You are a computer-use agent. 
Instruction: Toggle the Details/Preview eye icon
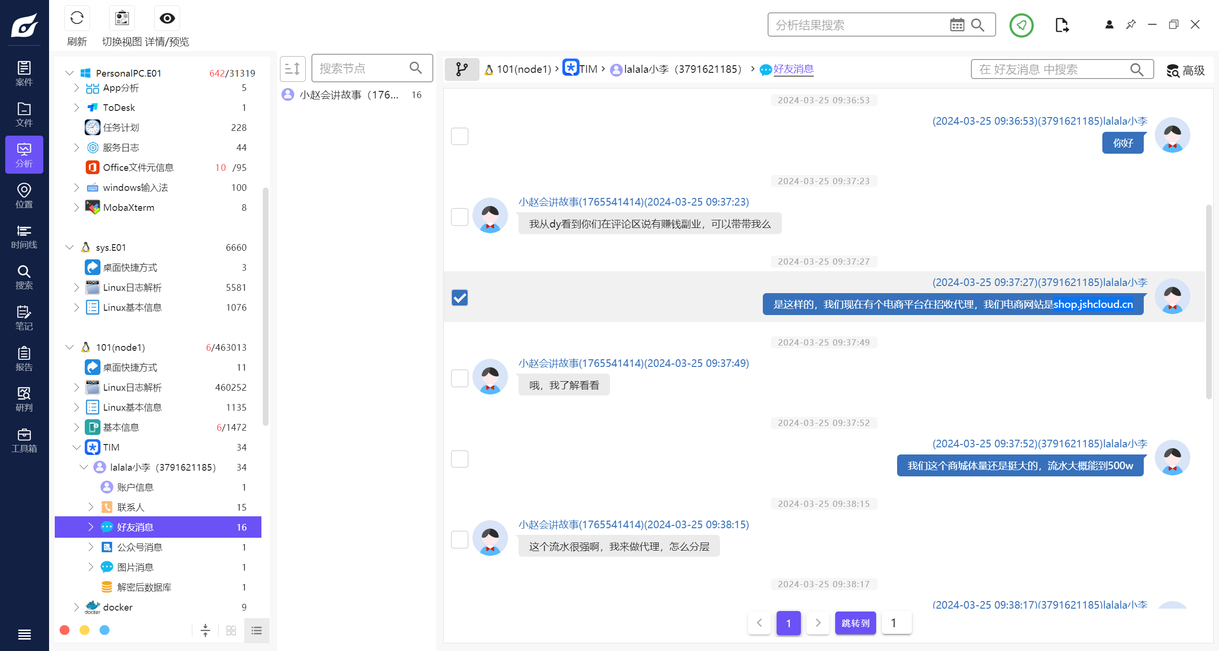167,19
